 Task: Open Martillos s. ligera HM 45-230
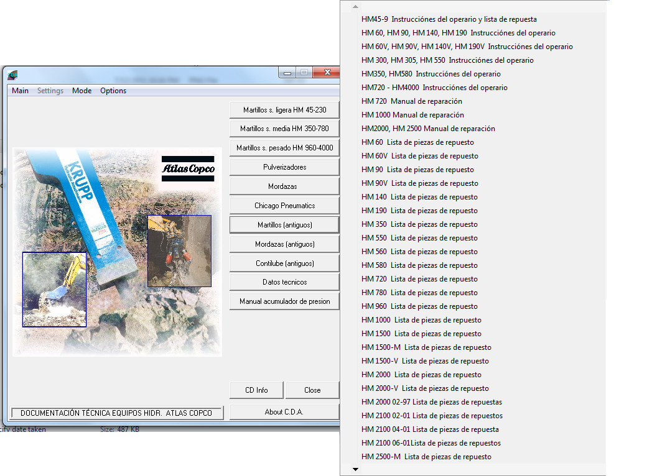285,110
